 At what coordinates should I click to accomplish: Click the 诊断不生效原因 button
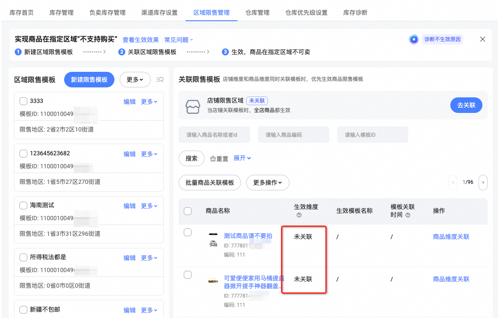click(443, 39)
